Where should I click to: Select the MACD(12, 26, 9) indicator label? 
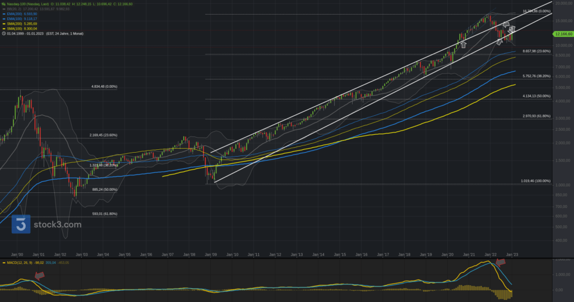pos(20,262)
